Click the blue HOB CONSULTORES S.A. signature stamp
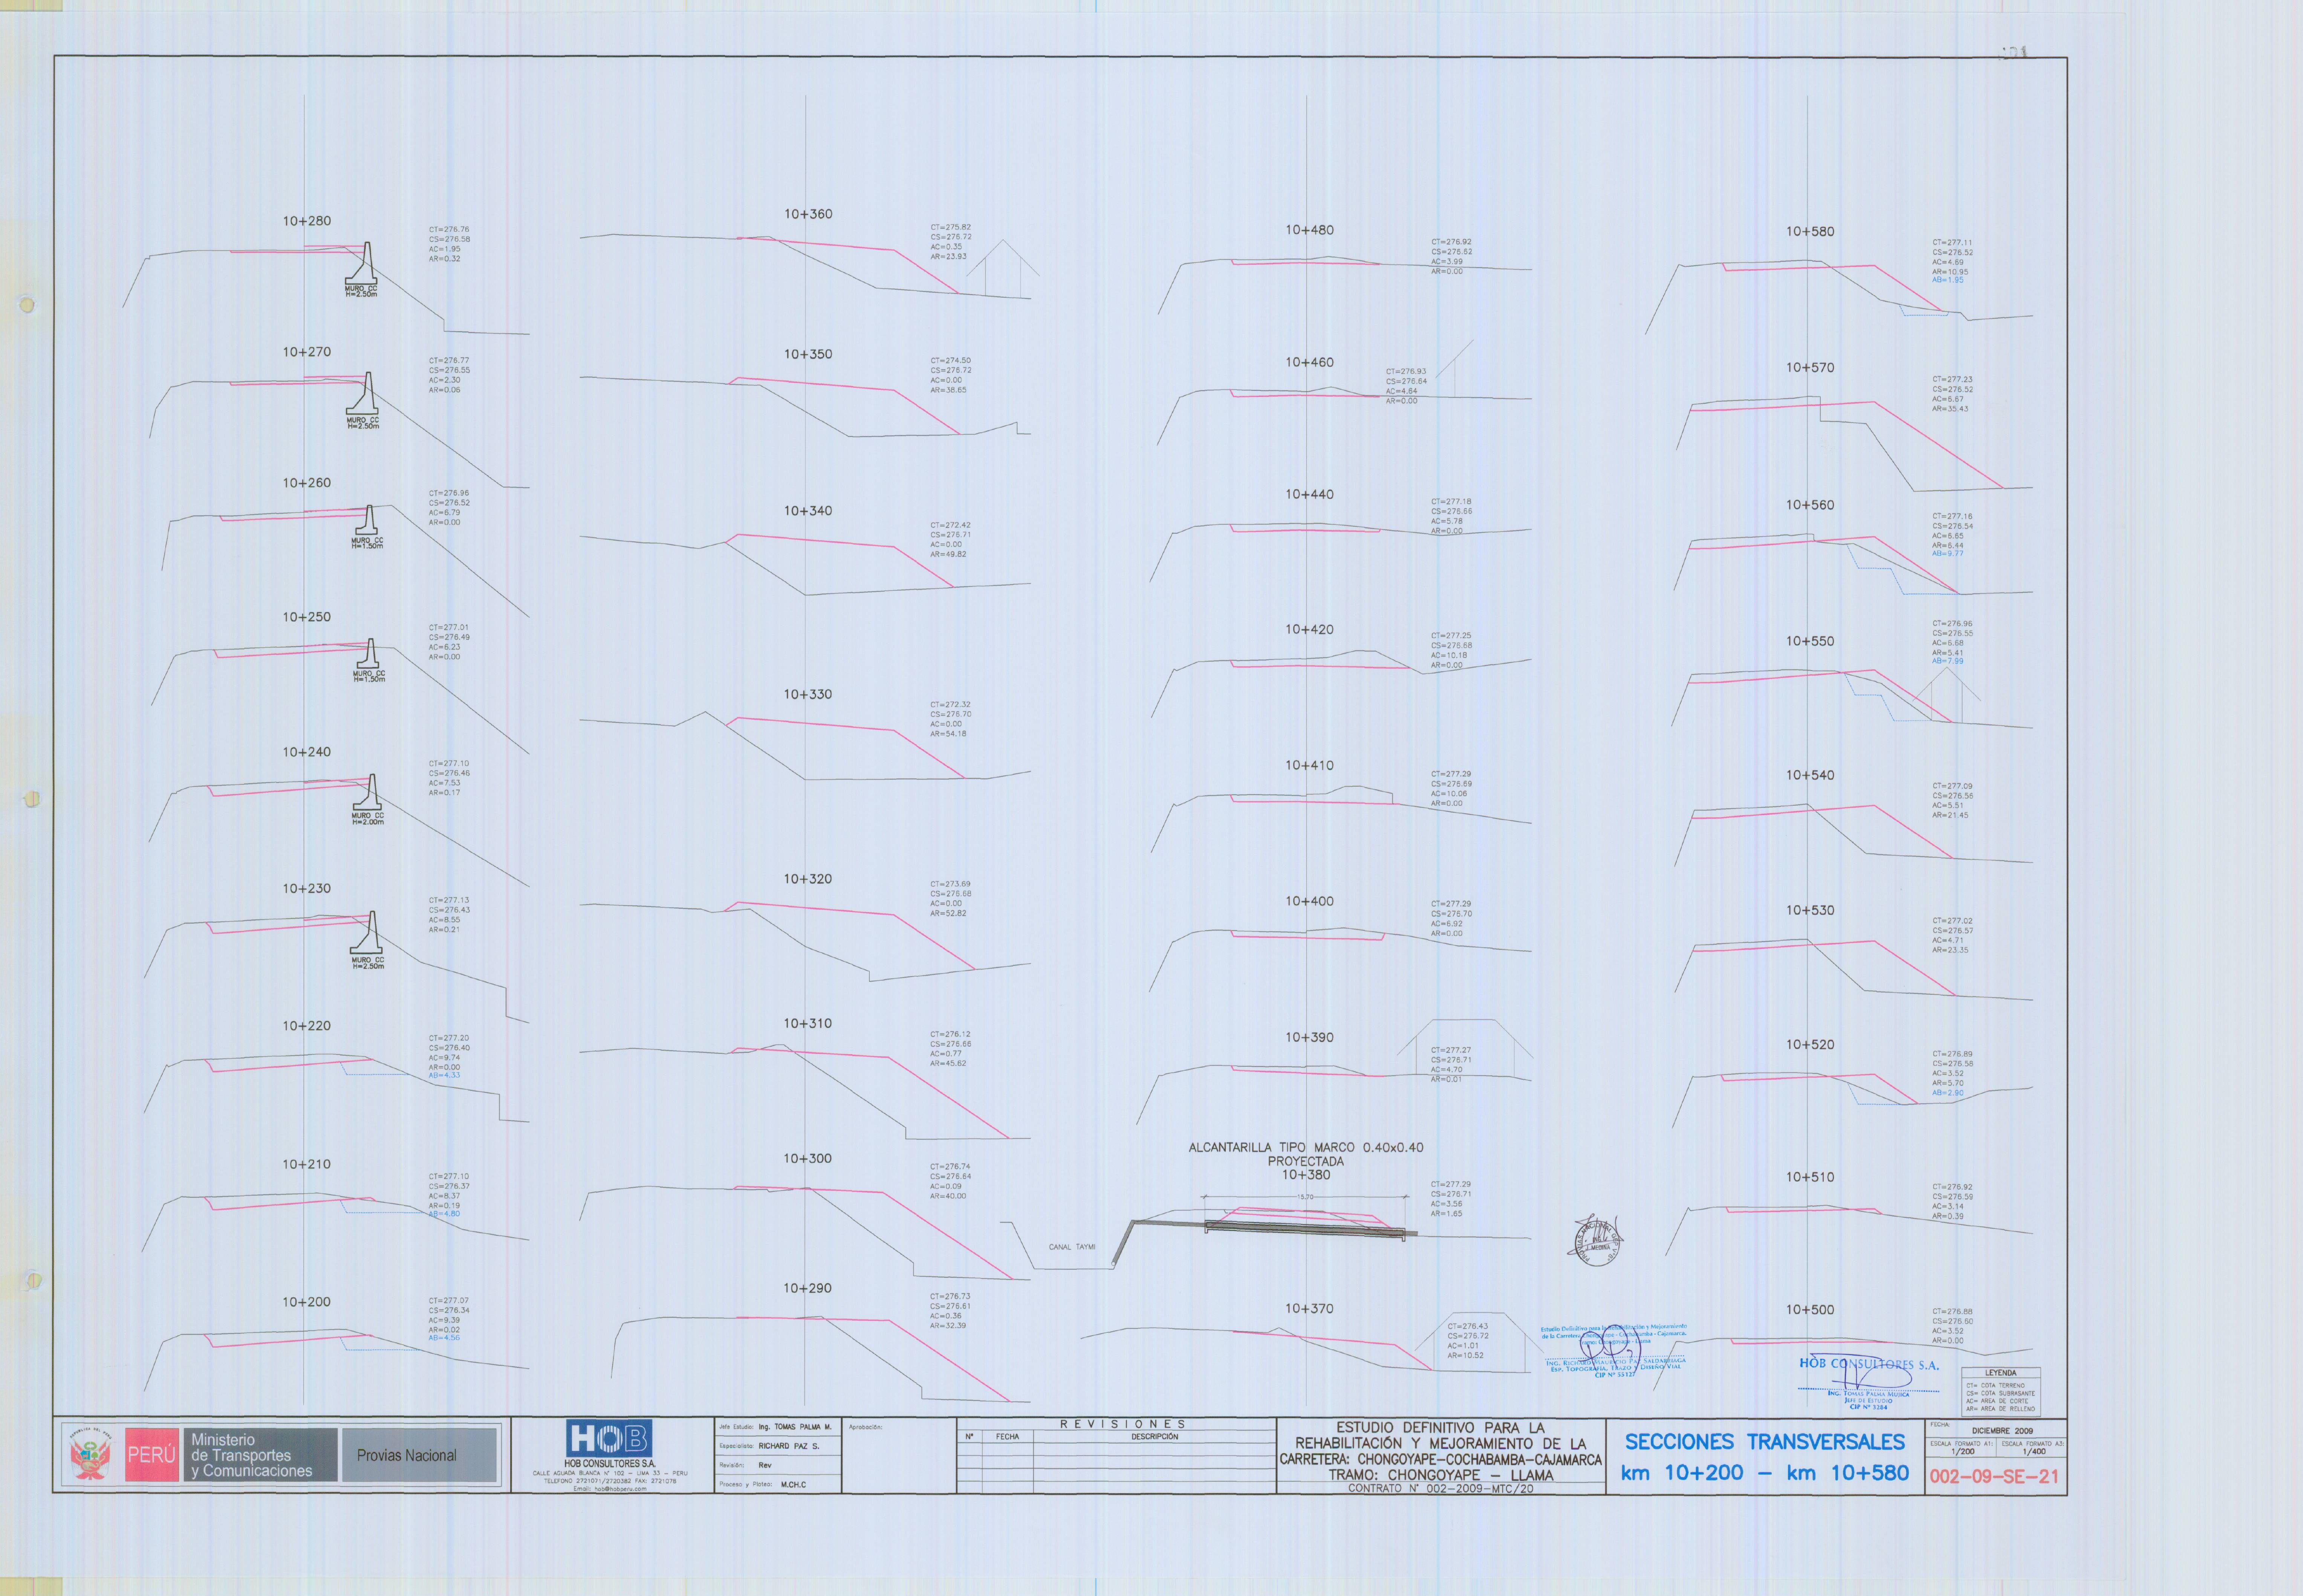2303x1596 pixels. click(x=1868, y=1382)
